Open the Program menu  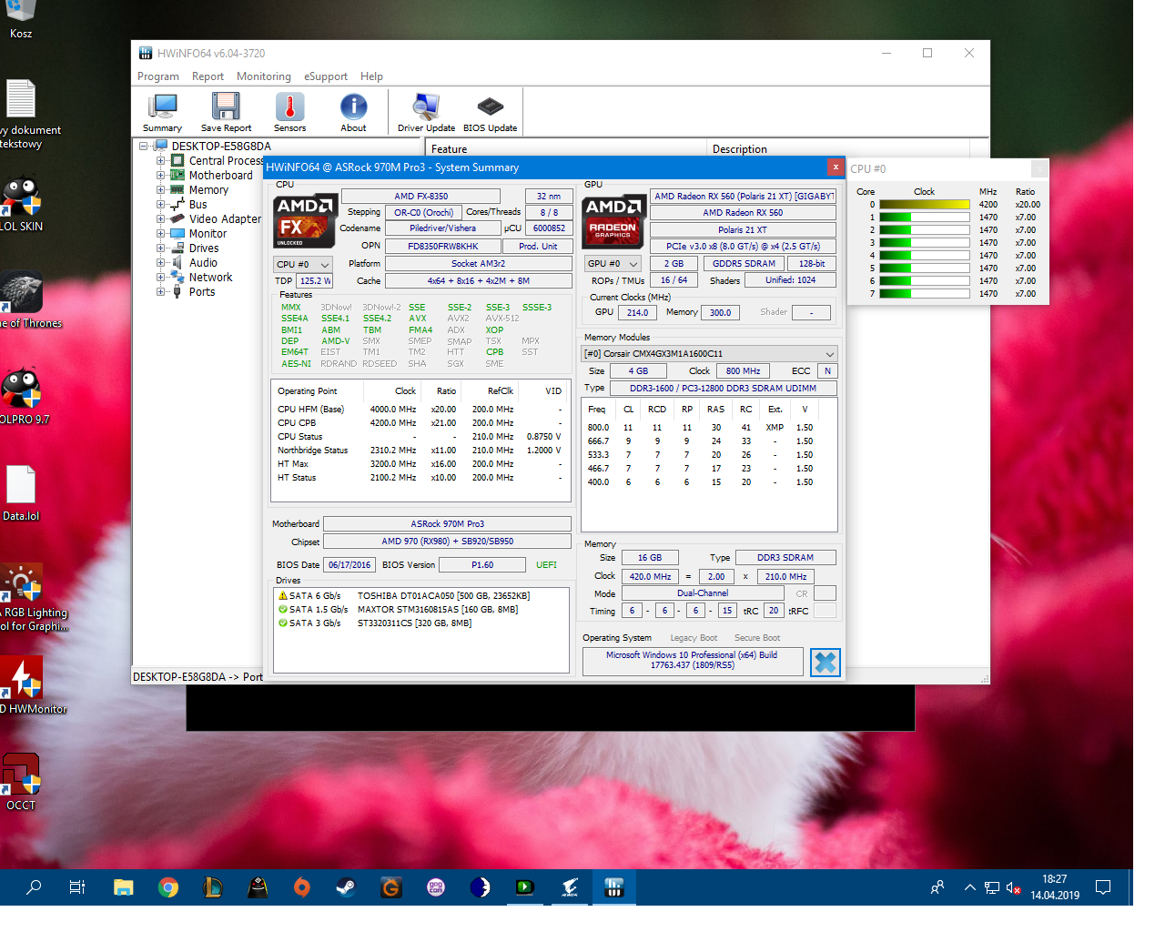158,76
